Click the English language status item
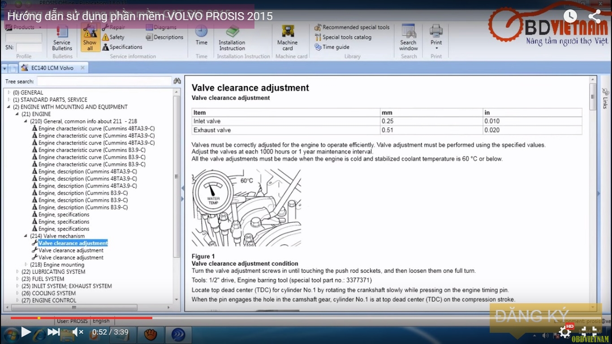612x344 pixels. pos(101,321)
